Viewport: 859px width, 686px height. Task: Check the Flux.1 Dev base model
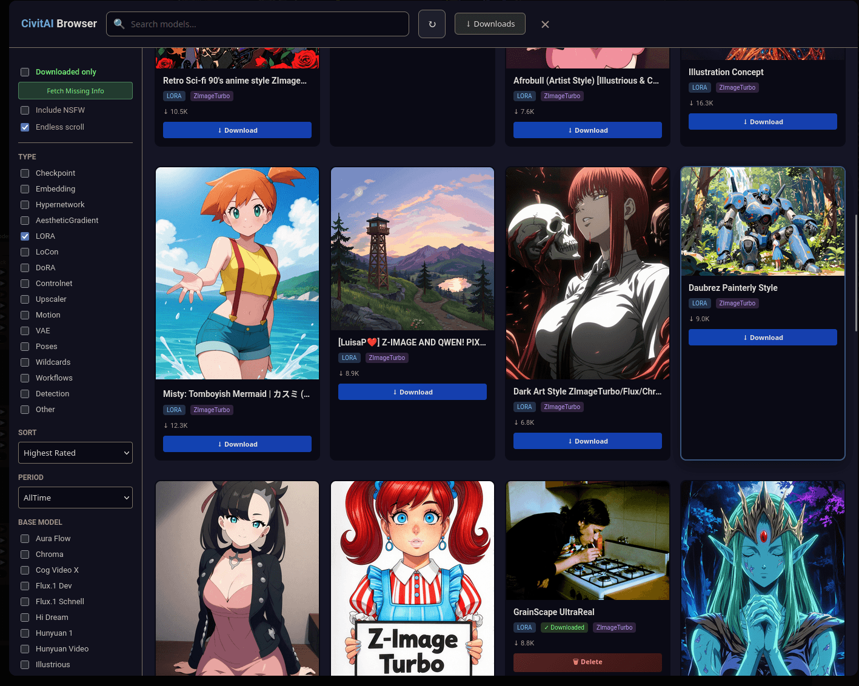[25, 586]
